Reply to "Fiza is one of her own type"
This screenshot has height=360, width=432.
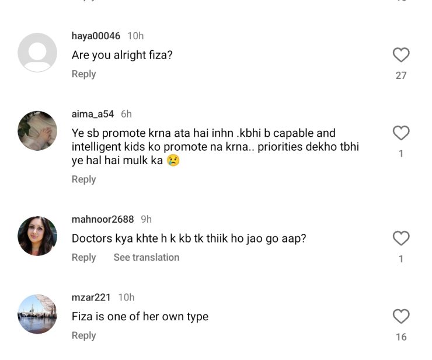pos(83,335)
